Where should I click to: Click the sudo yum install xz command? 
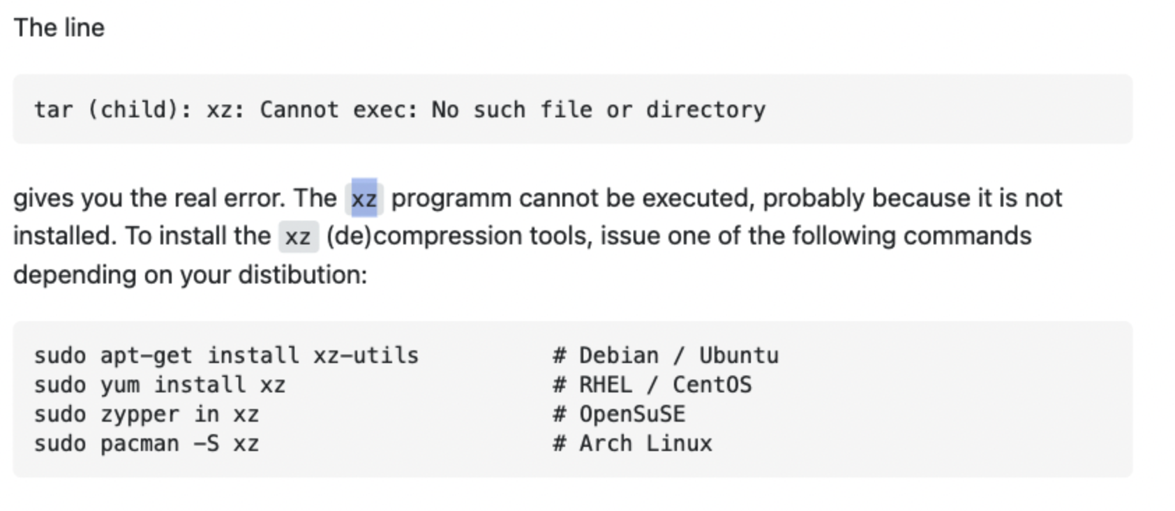click(160, 385)
